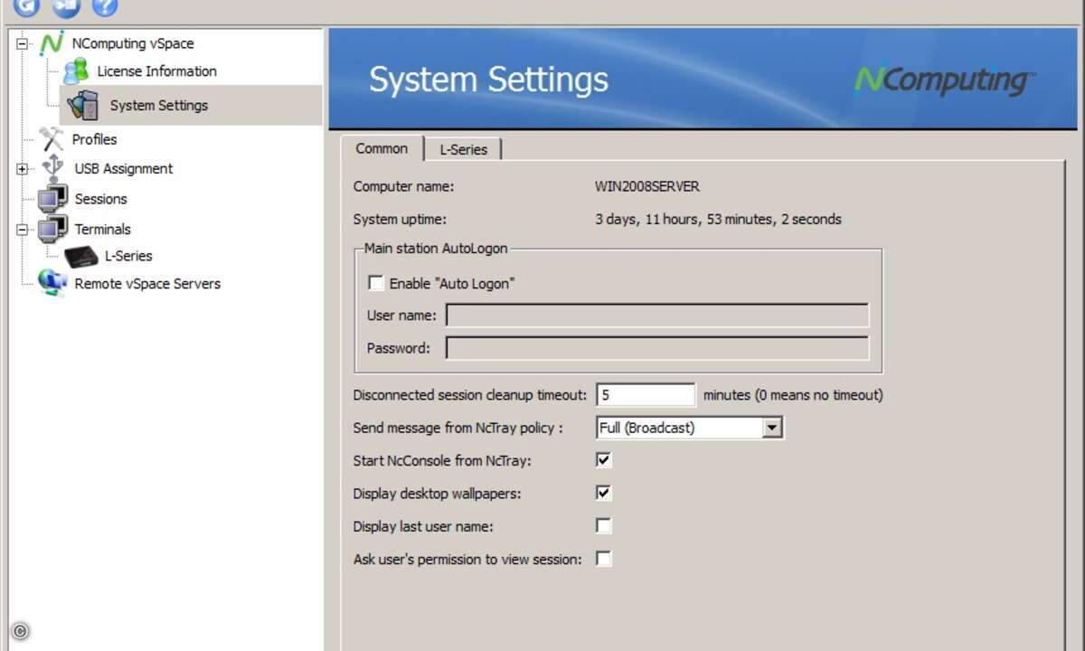Uncheck Display desktop wallpapers
Image resolution: width=1085 pixels, height=651 pixels.
(x=603, y=493)
